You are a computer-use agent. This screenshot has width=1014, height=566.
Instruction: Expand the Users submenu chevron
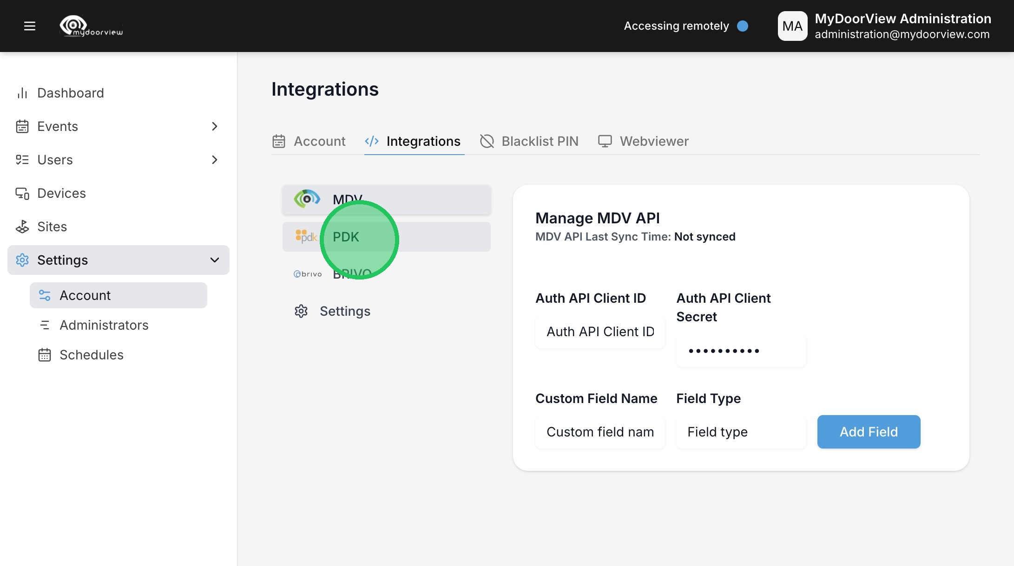tap(214, 160)
